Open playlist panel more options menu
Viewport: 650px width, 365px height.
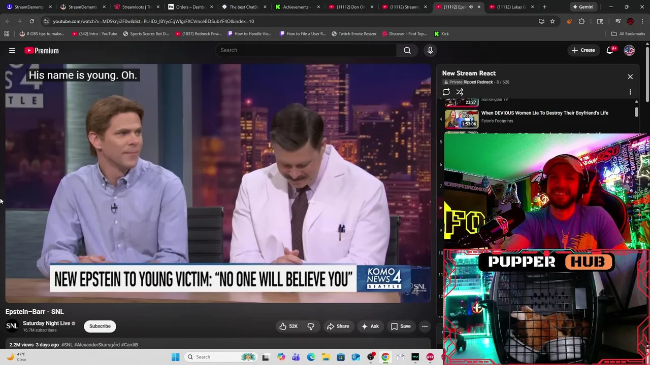630,92
